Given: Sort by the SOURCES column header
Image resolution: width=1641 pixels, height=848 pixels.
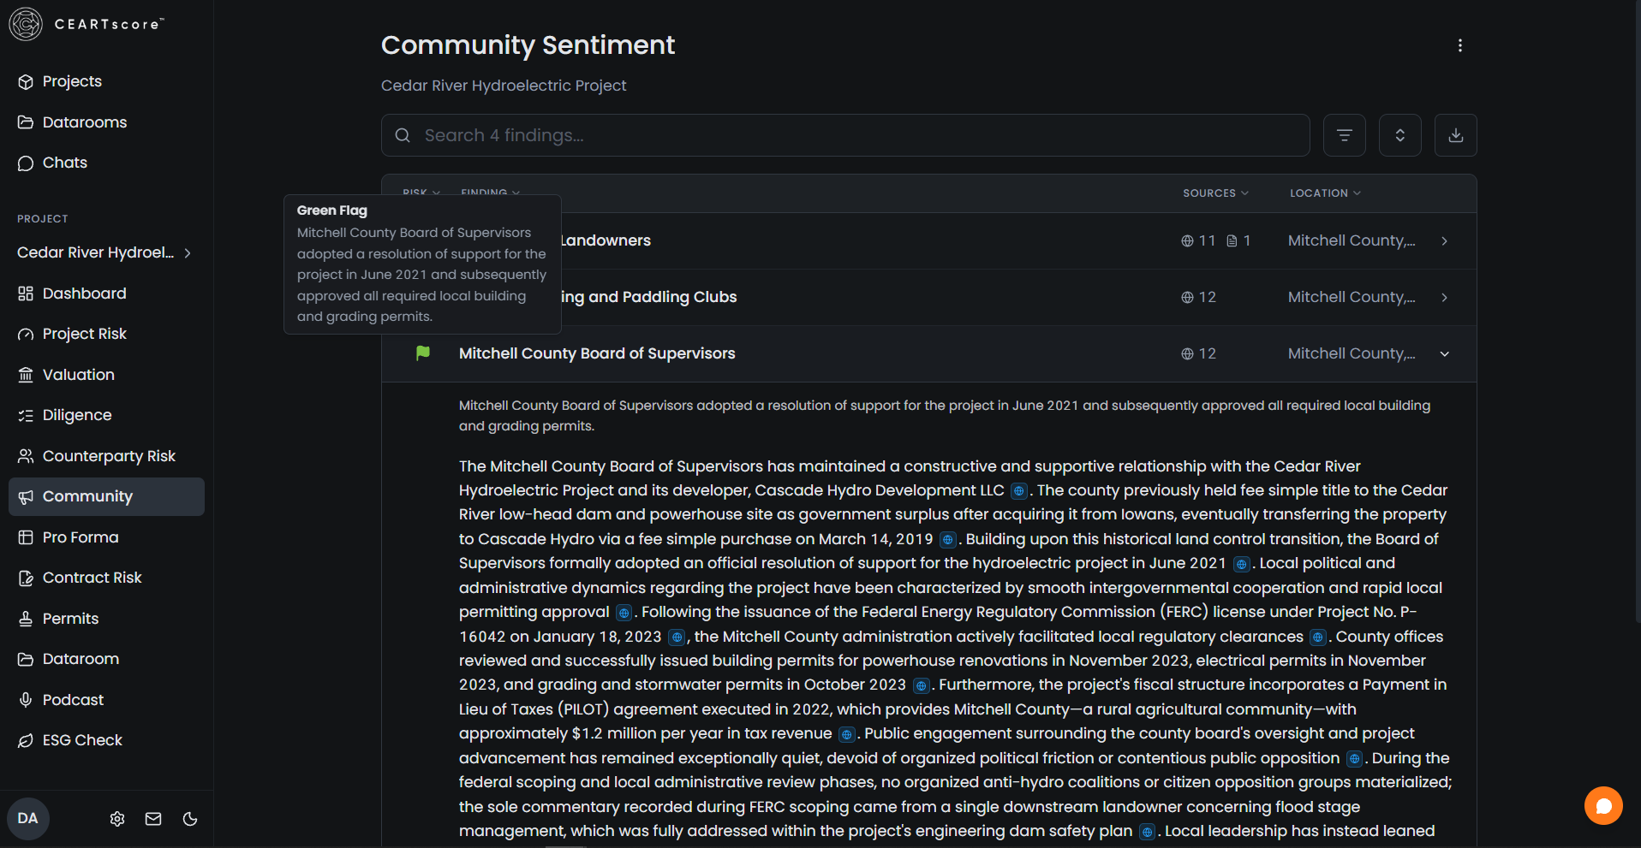Looking at the screenshot, I should click(1215, 193).
